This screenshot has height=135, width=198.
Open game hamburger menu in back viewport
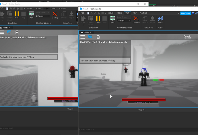pos(2,32)
